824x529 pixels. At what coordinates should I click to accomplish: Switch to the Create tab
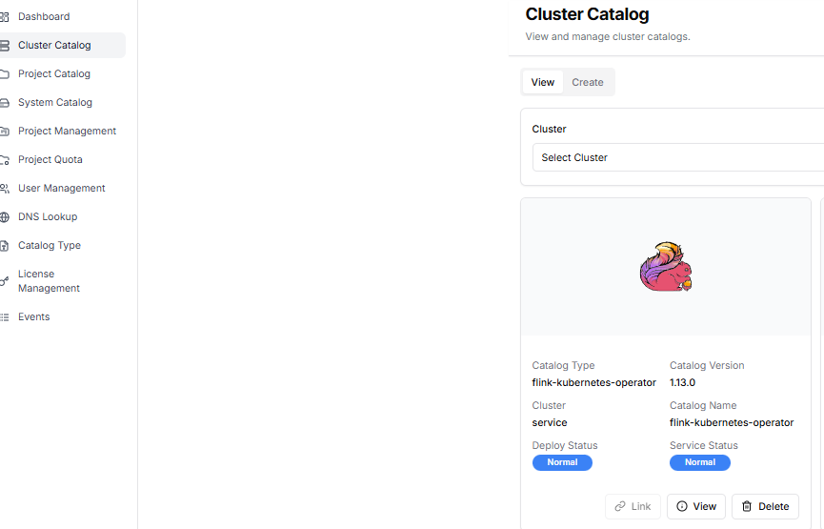click(587, 82)
